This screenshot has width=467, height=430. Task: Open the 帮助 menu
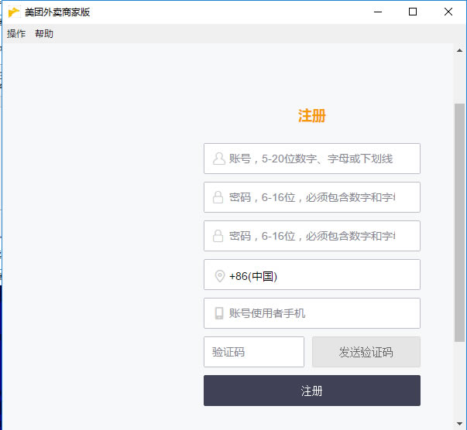[44, 34]
